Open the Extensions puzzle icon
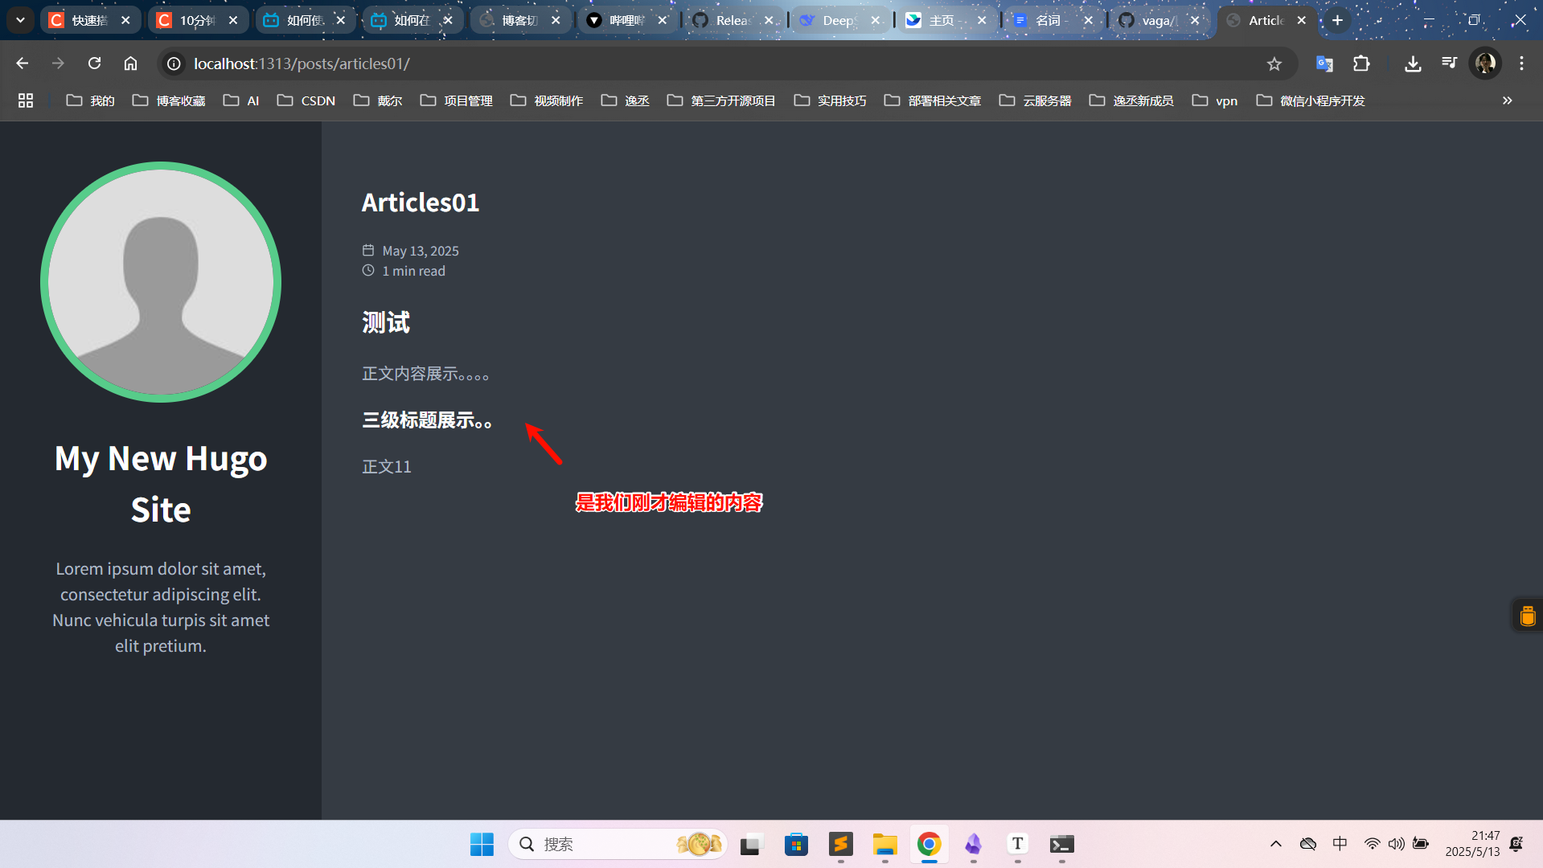The image size is (1543, 868). [1361, 63]
